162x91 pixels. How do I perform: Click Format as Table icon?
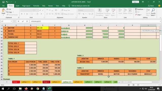[107, 10]
